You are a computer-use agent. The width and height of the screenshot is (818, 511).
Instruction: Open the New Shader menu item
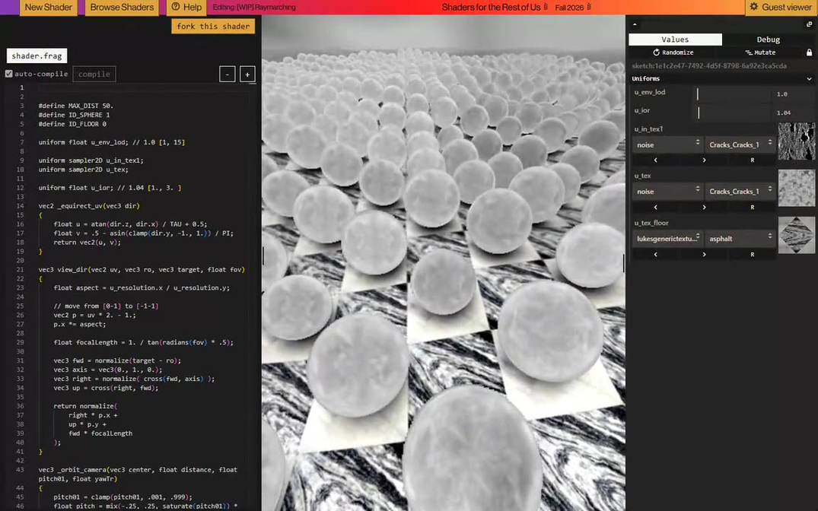click(x=49, y=8)
